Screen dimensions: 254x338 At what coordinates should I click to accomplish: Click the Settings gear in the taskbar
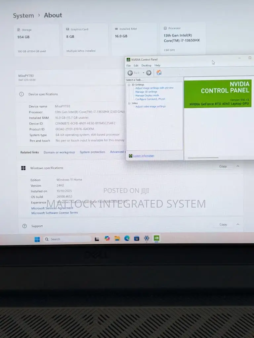point(147,238)
